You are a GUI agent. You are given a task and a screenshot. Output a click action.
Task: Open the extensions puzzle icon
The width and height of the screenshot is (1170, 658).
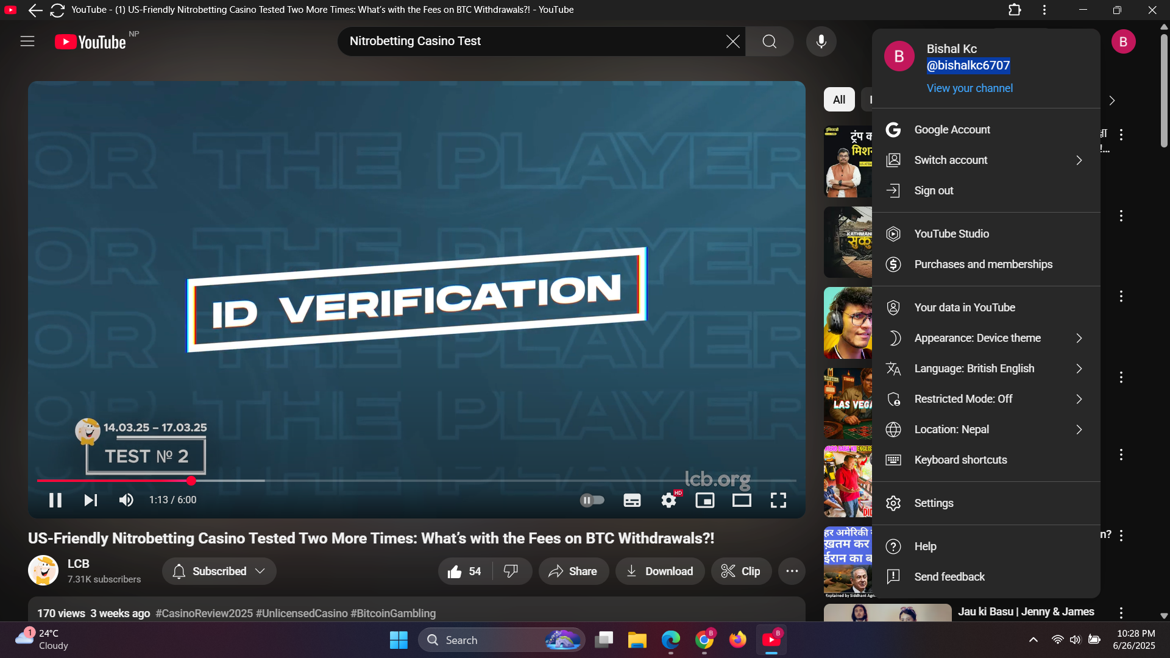pyautogui.click(x=1015, y=10)
